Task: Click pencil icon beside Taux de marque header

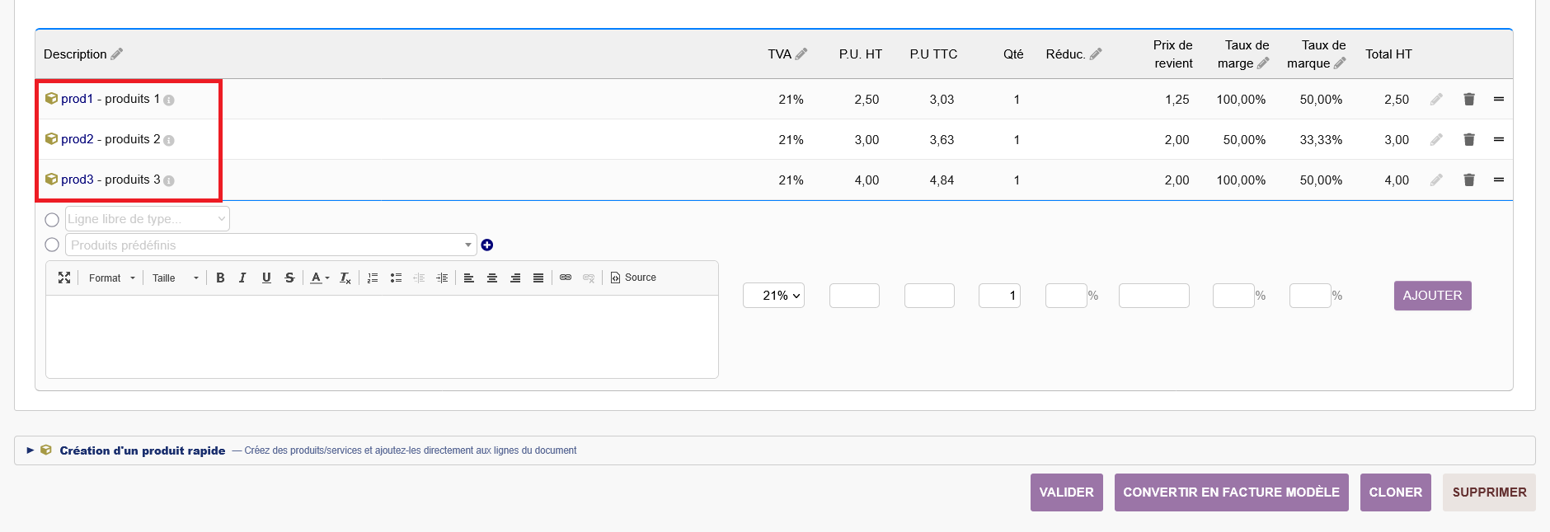Action: 1340,63
